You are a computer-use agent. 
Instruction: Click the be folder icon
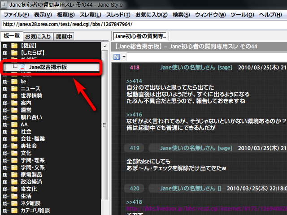pyautogui.click(x=14, y=82)
